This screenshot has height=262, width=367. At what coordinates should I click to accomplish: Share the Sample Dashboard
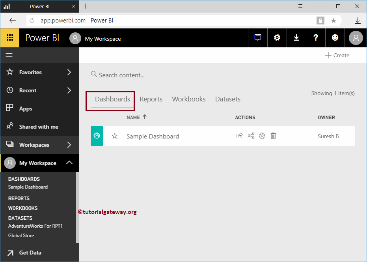(240, 136)
